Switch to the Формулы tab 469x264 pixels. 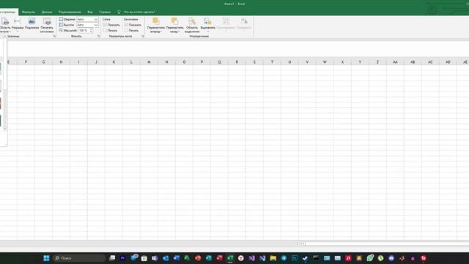pos(29,12)
